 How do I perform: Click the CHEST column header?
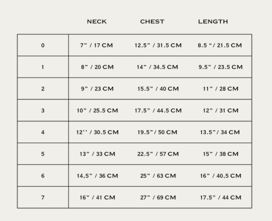[152, 22]
